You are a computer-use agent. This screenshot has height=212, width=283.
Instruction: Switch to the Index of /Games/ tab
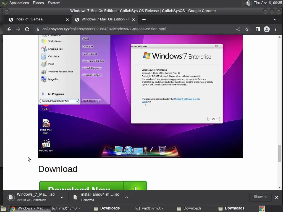(37, 19)
